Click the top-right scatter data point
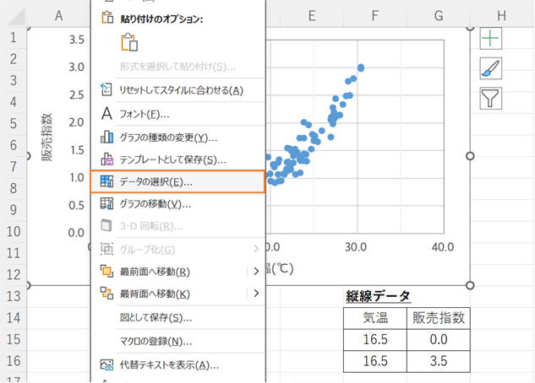Screen dimensions: 535x383 pos(361,67)
